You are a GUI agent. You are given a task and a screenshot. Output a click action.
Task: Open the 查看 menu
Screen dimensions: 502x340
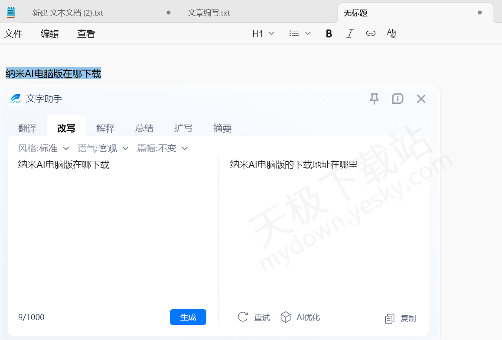tap(86, 34)
